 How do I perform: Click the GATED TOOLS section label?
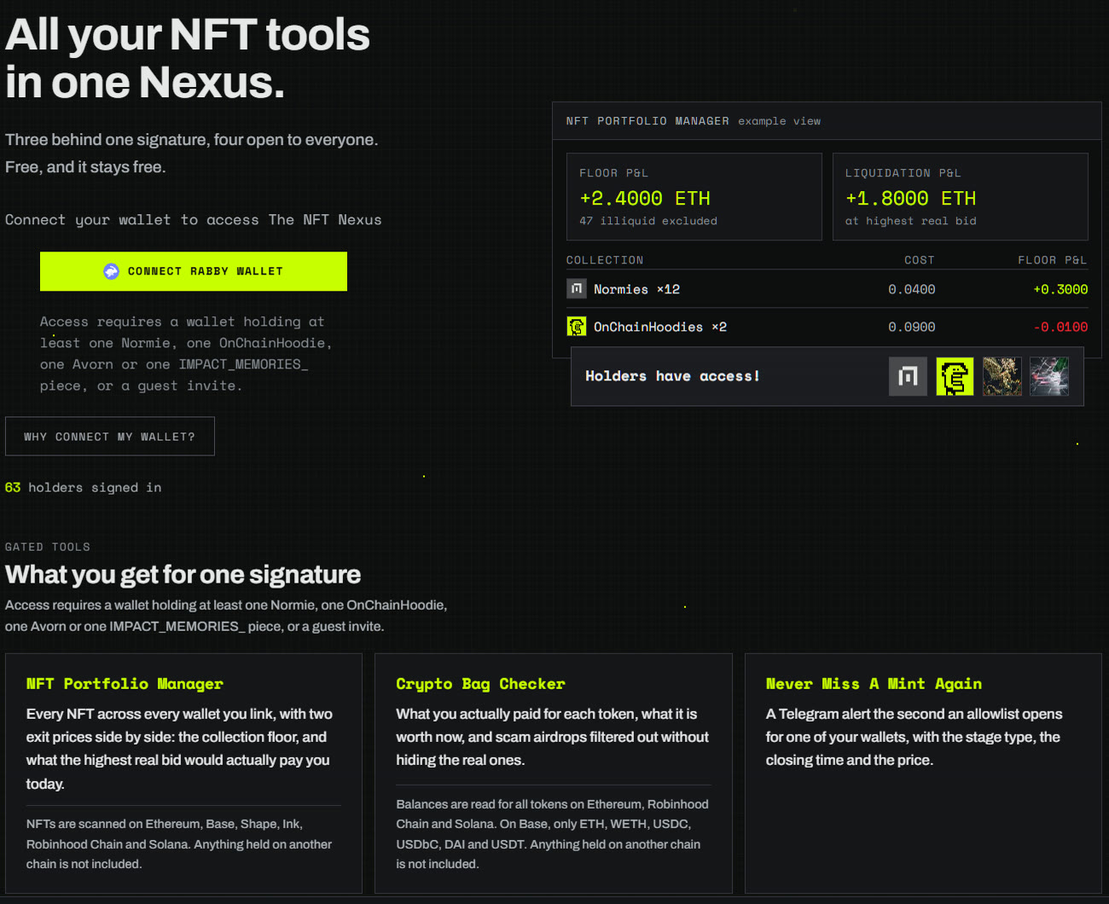[x=48, y=548]
